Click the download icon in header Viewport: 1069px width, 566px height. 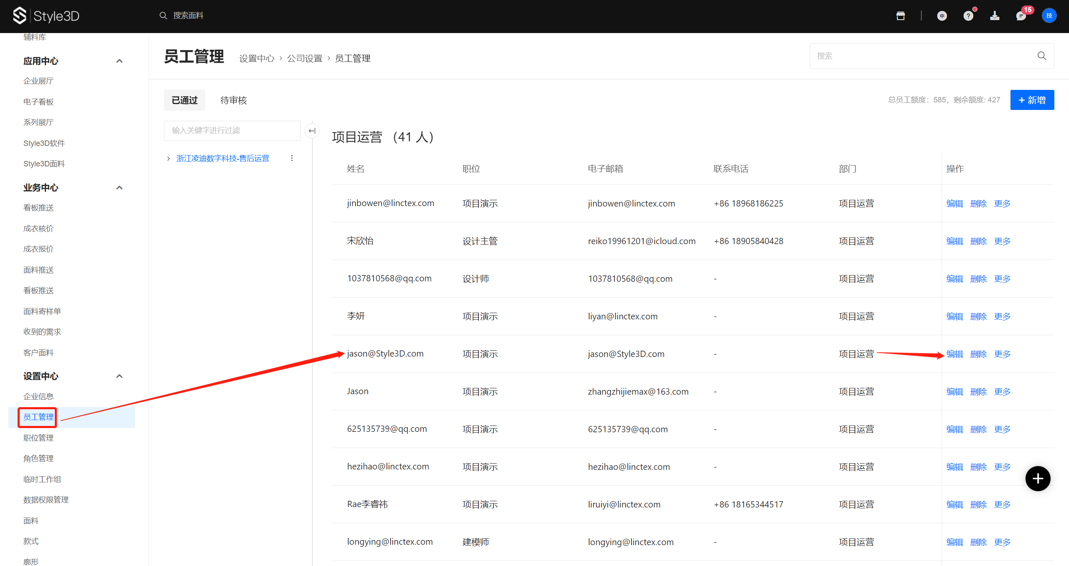[995, 16]
